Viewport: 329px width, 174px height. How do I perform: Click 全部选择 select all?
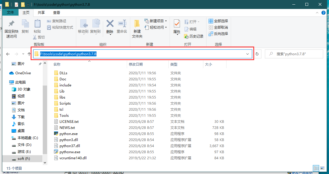[218, 21]
